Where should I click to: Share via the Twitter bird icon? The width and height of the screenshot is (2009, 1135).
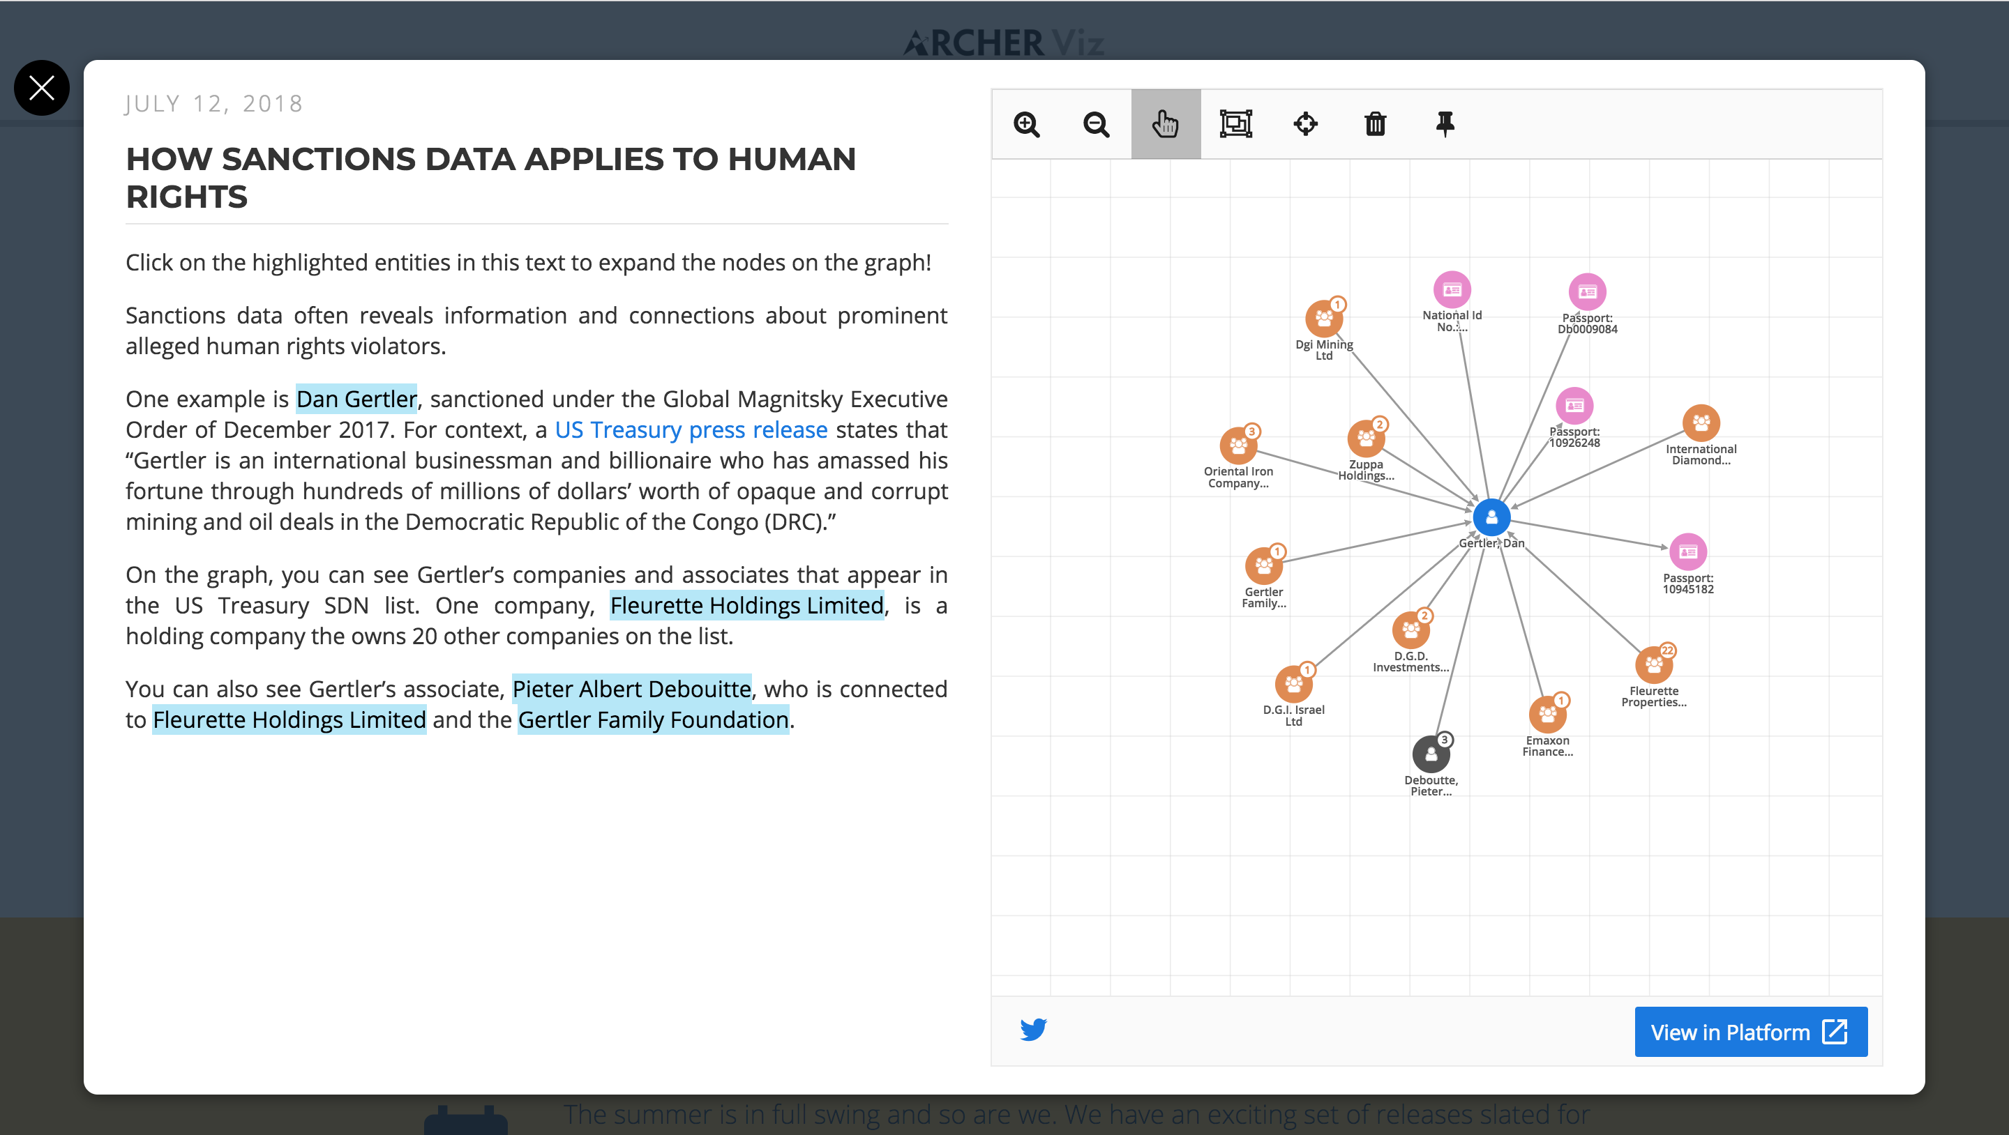[1033, 1030]
